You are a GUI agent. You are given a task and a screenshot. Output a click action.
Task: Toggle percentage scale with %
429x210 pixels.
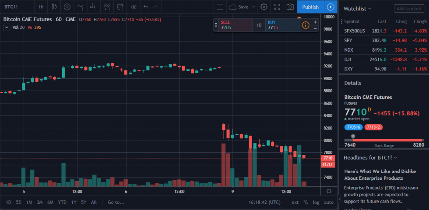306,202
